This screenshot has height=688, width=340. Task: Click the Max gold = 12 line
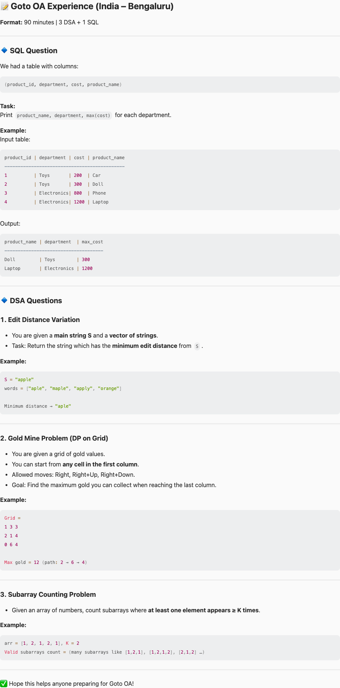click(x=46, y=562)
